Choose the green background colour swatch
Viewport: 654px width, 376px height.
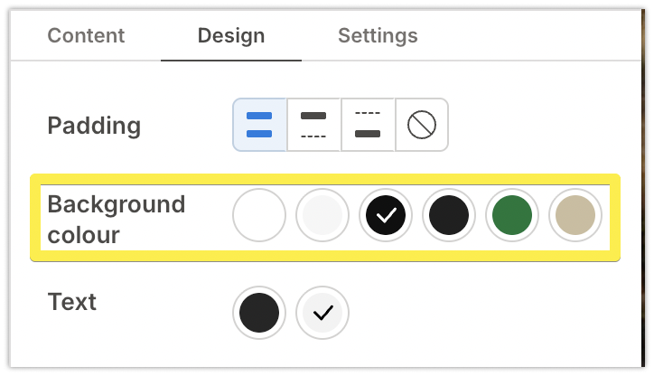pos(512,216)
